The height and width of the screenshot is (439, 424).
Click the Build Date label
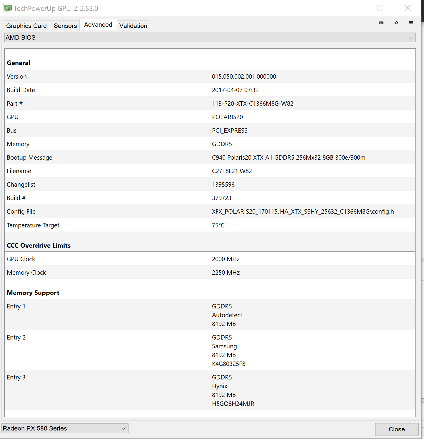(21, 90)
